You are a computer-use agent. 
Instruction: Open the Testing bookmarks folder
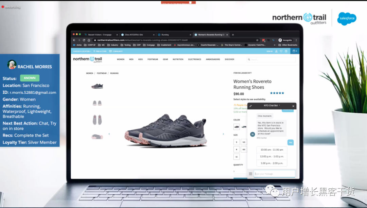(126, 45)
